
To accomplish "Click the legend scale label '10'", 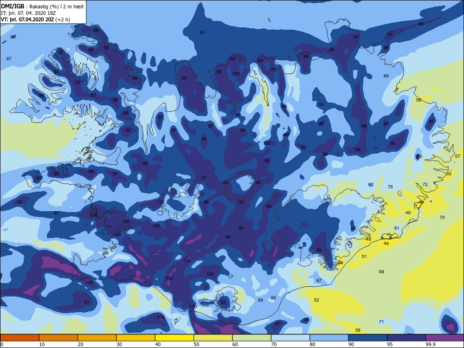I will point(42,344).
